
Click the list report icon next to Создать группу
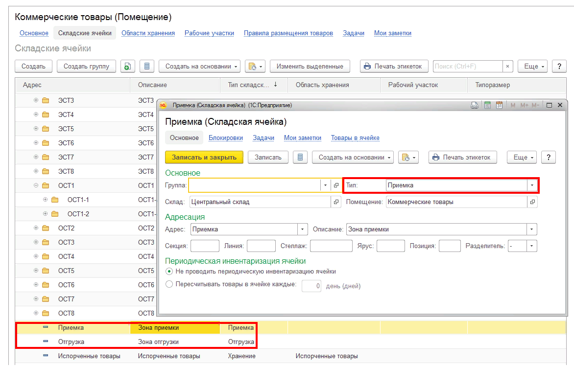pyautogui.click(x=147, y=67)
